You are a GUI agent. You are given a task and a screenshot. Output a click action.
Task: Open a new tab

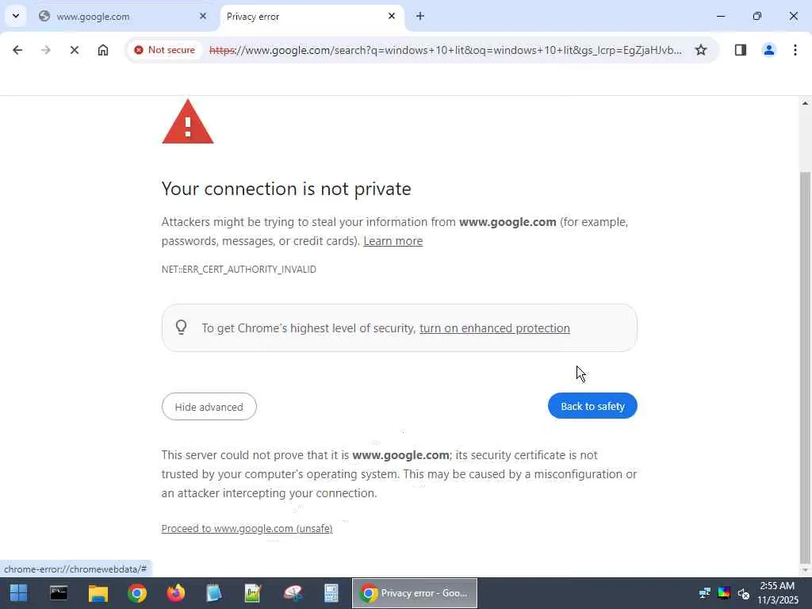coord(420,16)
